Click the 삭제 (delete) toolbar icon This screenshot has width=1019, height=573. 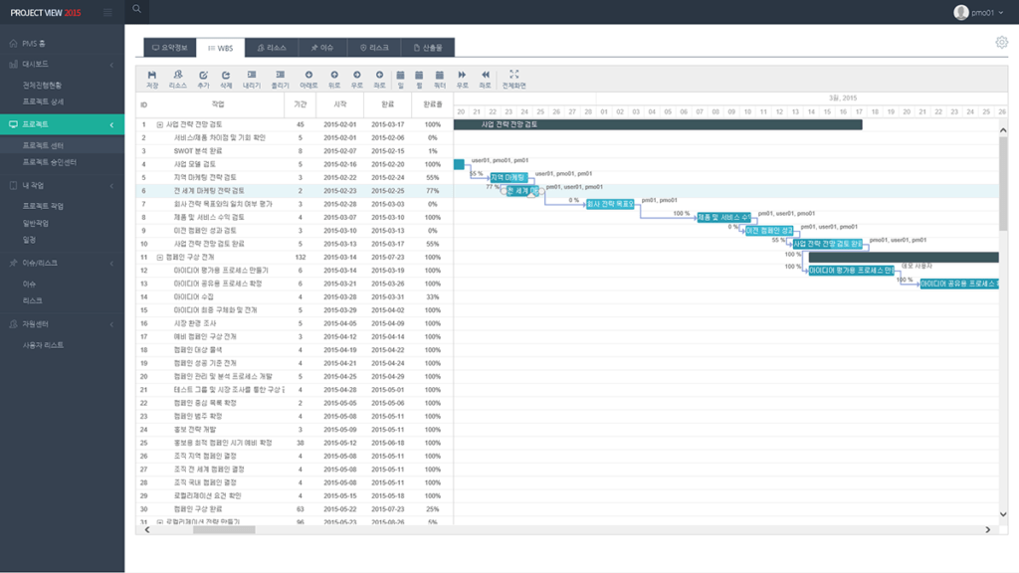226,79
